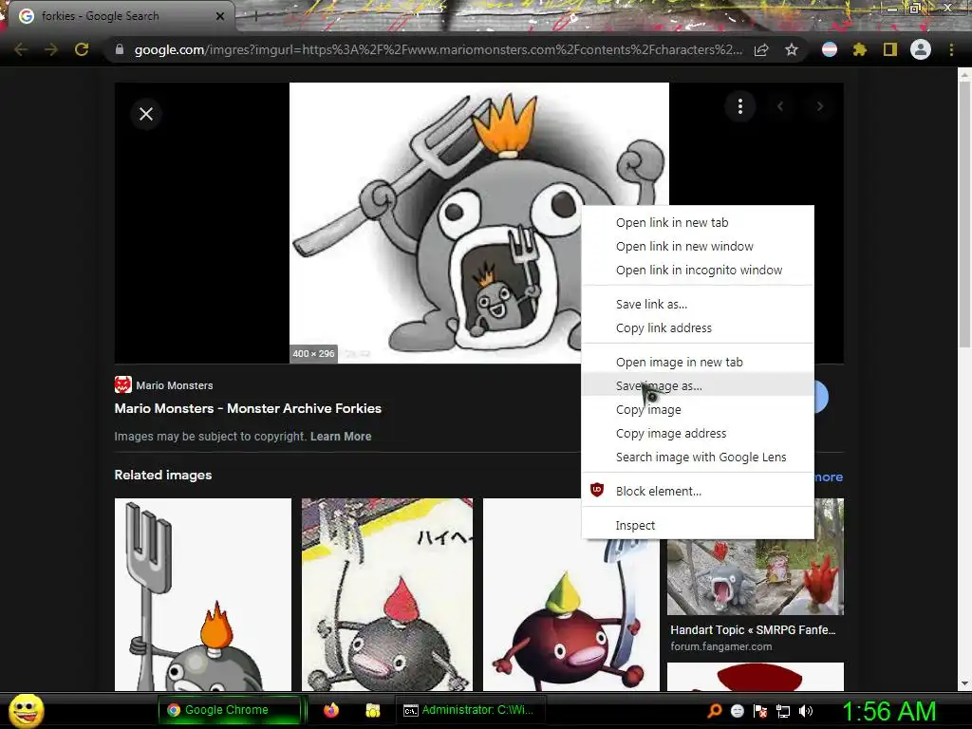
Task: Open the Handart Topic SMRPG thumbnail
Action: (755, 576)
